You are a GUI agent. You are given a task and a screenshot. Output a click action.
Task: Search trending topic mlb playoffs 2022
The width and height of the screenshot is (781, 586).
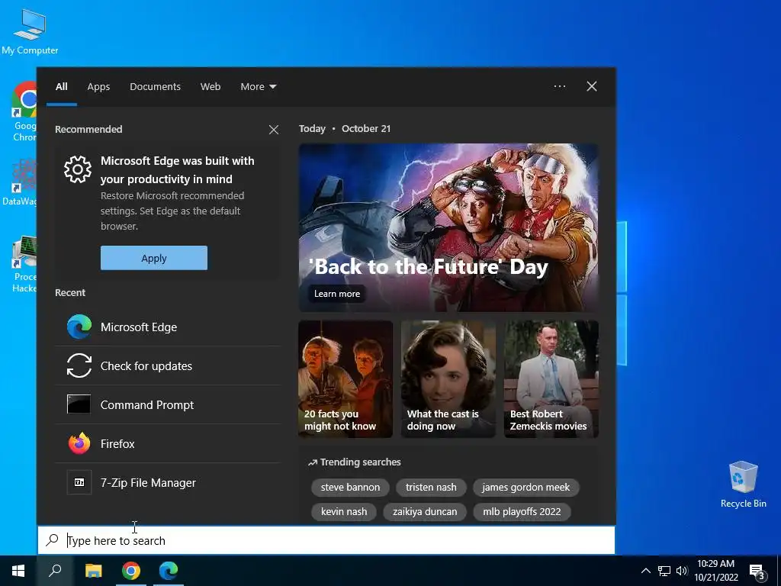522,512
